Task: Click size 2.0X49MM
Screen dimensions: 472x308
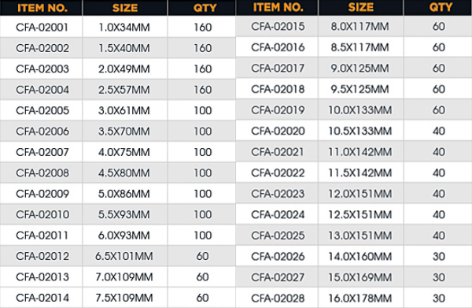Action: [124, 69]
